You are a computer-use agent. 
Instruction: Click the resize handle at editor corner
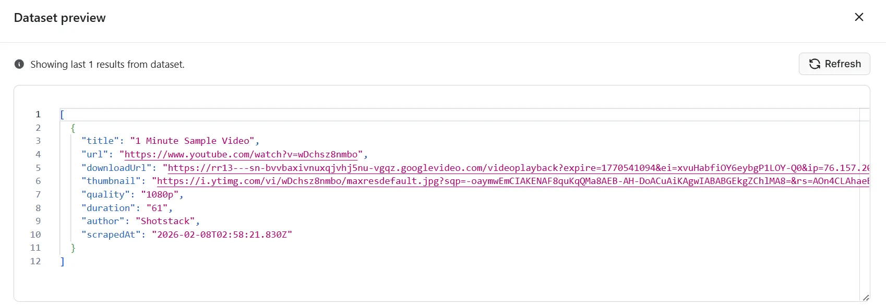866,298
